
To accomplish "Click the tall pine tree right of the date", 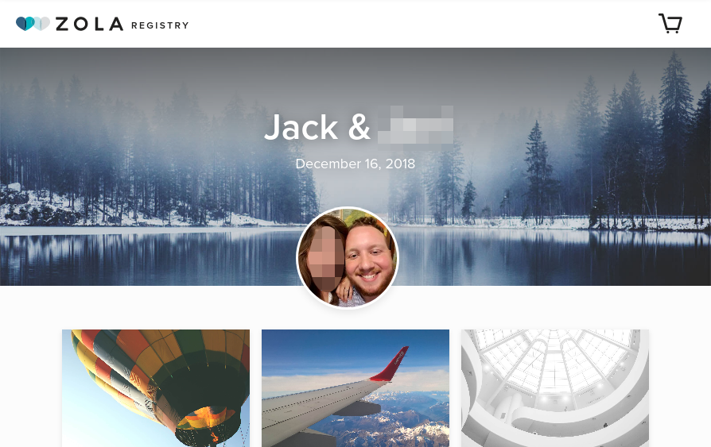I will [x=538, y=172].
